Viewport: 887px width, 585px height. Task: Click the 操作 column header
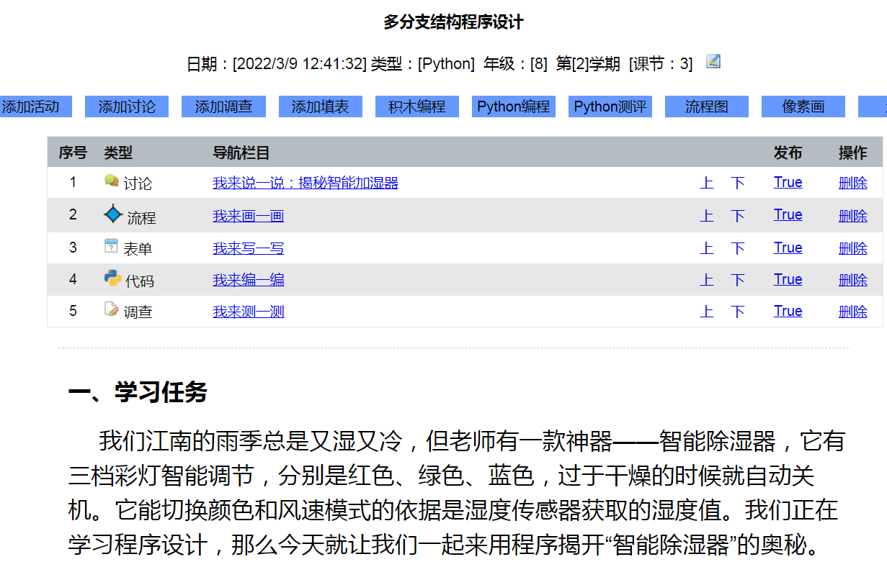[853, 153]
